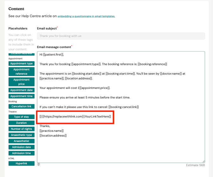Insert the Duration placeholder tag
213x177 pixels.
(x=21, y=123)
